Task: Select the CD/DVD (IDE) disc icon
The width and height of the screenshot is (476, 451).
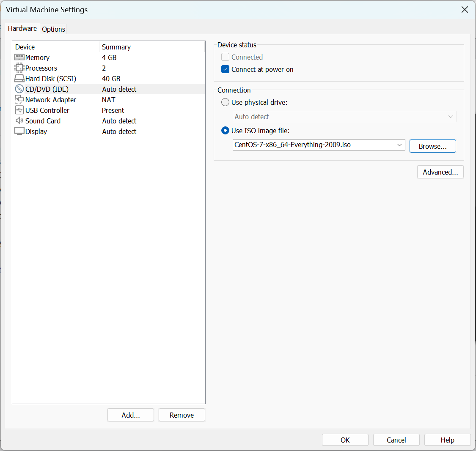Action: [x=19, y=89]
